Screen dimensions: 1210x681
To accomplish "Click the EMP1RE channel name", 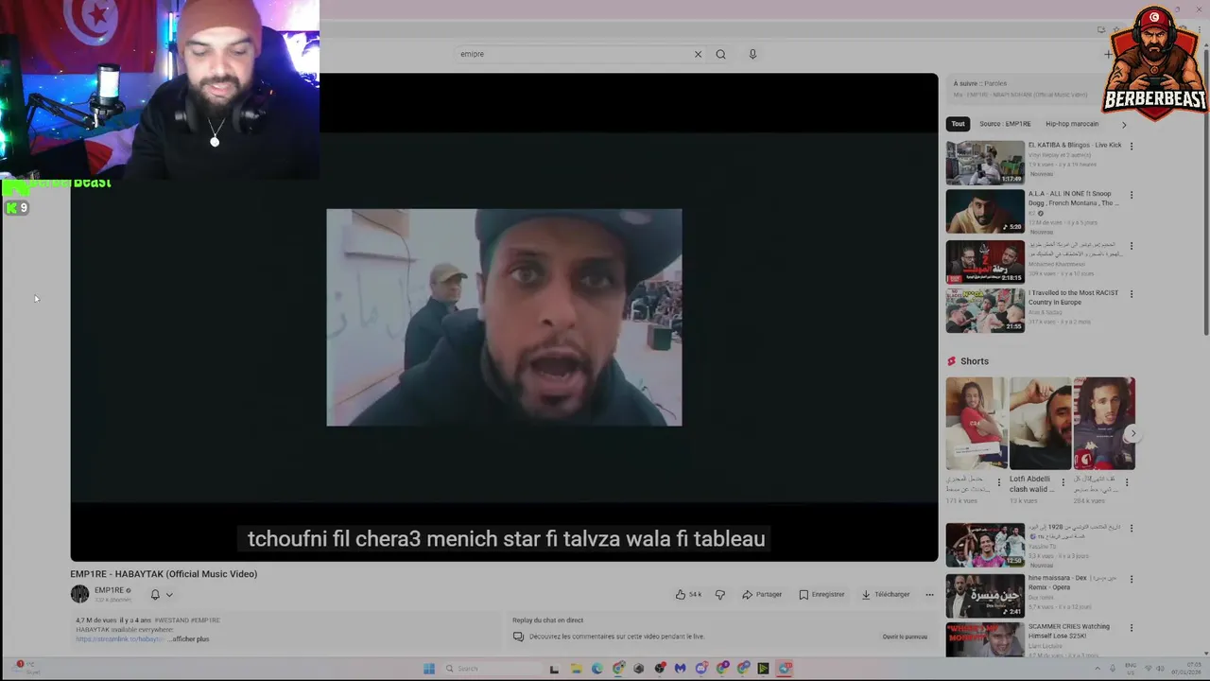I will pyautogui.click(x=109, y=590).
